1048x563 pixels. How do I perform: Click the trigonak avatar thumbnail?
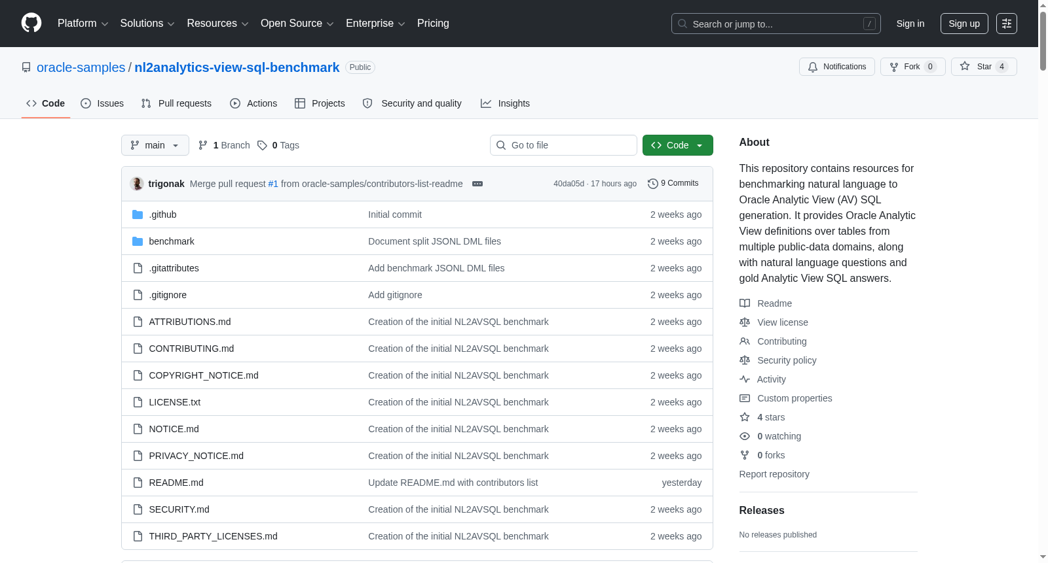pyautogui.click(x=137, y=184)
